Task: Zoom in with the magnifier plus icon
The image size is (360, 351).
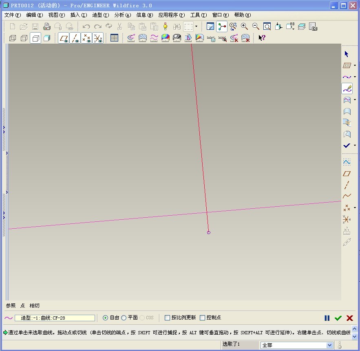Action: (x=244, y=26)
